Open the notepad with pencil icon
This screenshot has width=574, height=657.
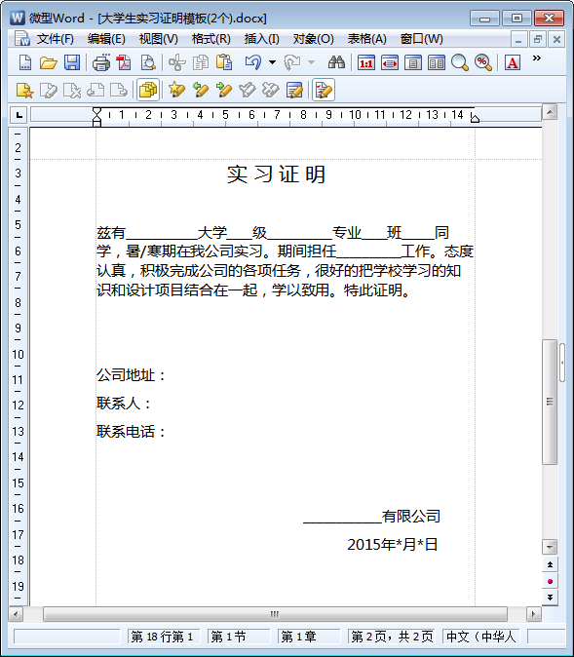294,90
